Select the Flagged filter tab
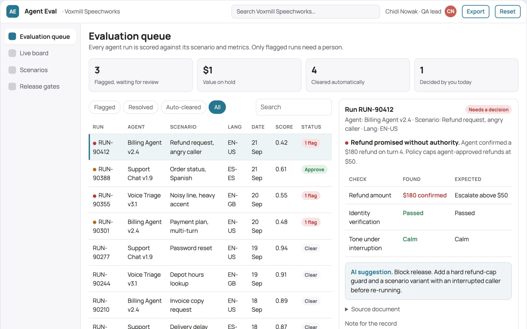Screen dimensions: 527x329 tap(104, 107)
